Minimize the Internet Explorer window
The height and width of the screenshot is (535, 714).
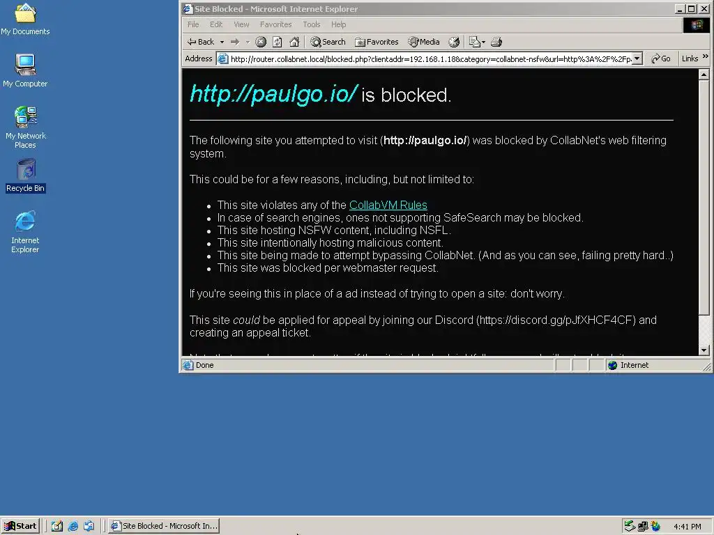point(681,8)
